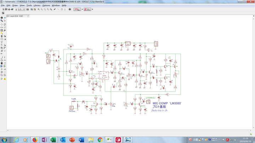Select the Show (eye) tool
The width and height of the screenshot is (255, 143).
[5, 18]
